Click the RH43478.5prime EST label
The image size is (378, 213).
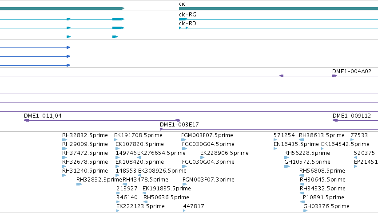pos(145,180)
